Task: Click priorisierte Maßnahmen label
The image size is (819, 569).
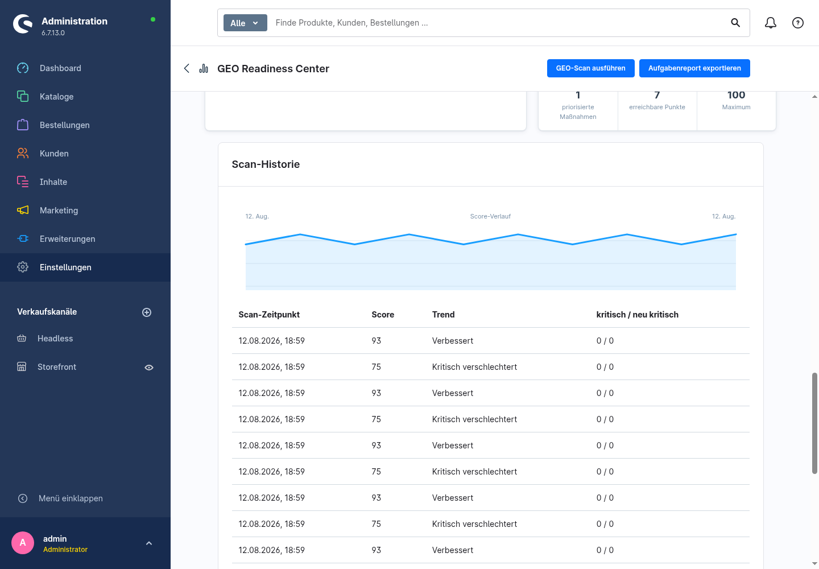Action: pyautogui.click(x=578, y=112)
